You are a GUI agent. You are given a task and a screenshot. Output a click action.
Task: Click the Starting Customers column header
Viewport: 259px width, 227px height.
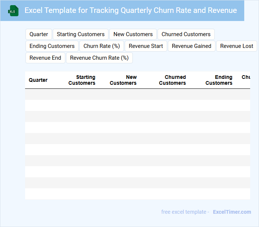82,80
